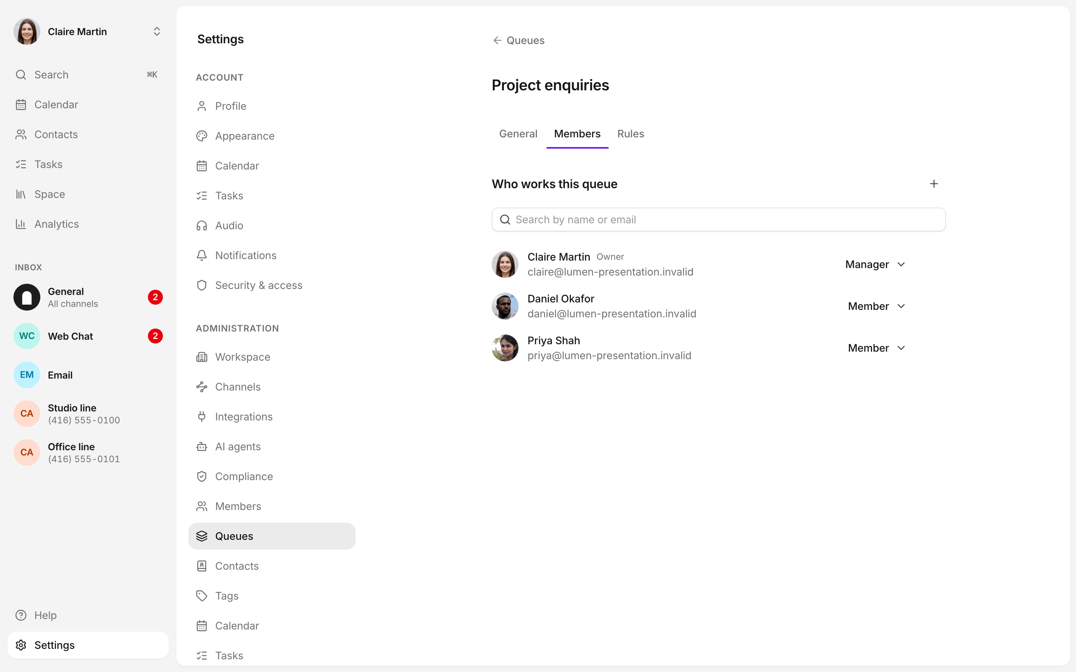Open AI agents settings
Screen dimensions: 1076x672
pos(272,447)
